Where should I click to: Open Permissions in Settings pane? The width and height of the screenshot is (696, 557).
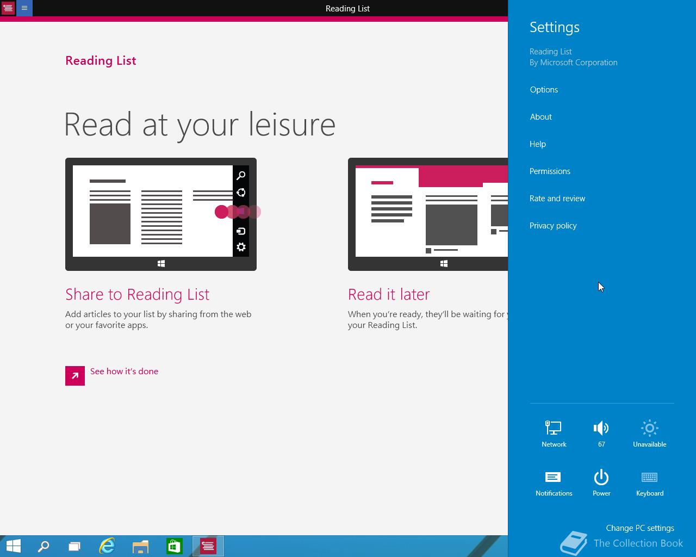pyautogui.click(x=550, y=171)
